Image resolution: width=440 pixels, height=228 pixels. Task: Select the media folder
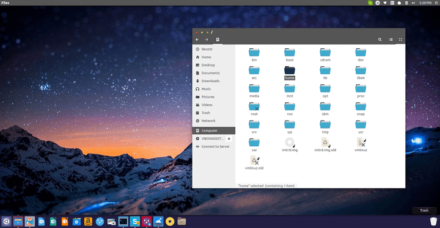tap(254, 91)
